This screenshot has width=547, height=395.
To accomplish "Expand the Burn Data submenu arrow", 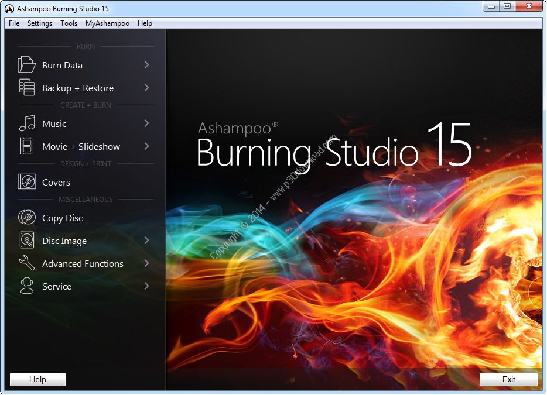I will click(146, 65).
